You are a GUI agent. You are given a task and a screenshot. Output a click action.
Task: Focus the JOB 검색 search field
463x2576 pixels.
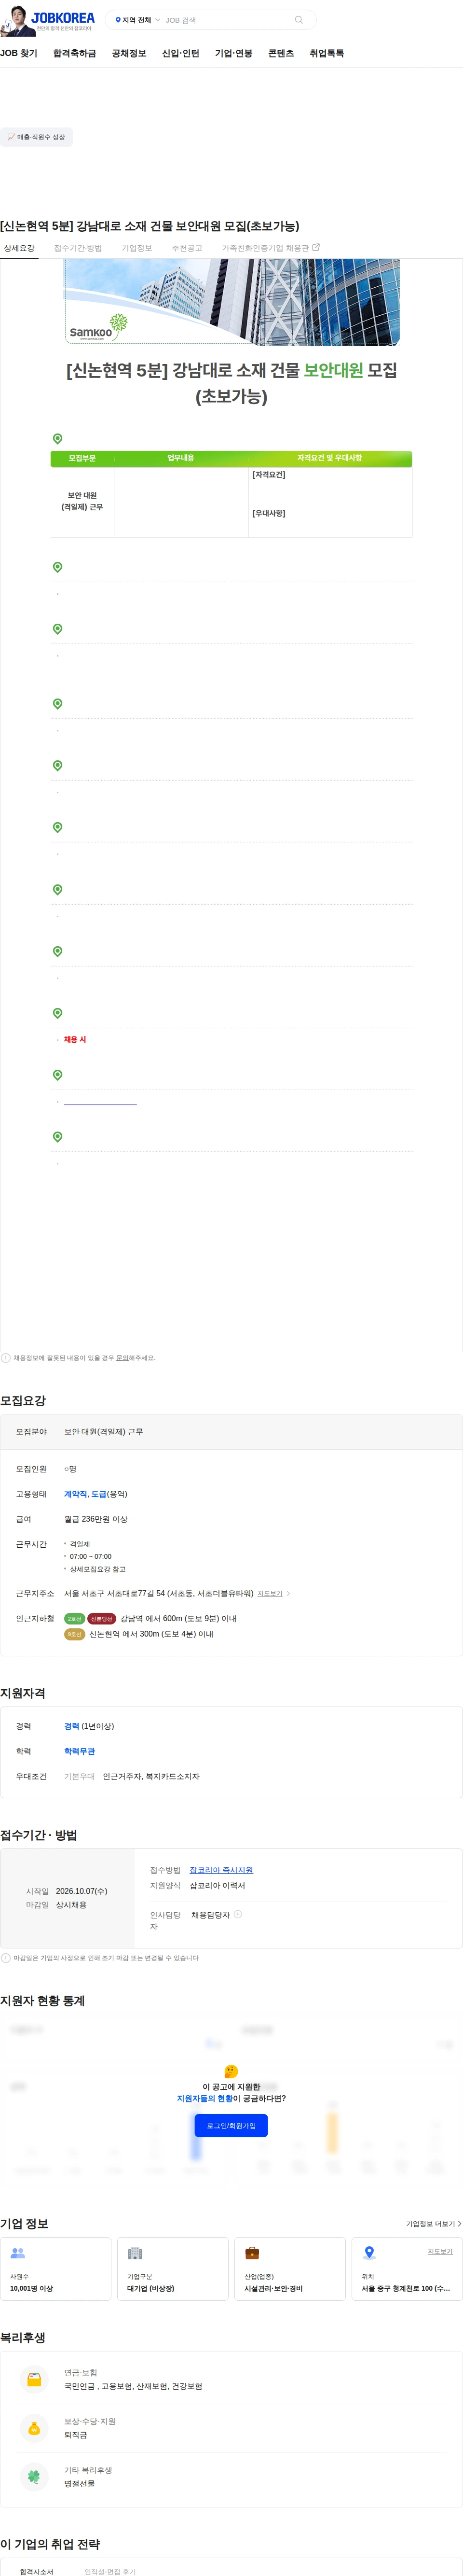coord(226,20)
